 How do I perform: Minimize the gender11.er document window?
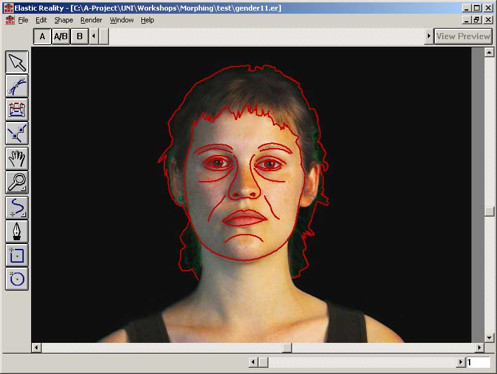click(466, 20)
